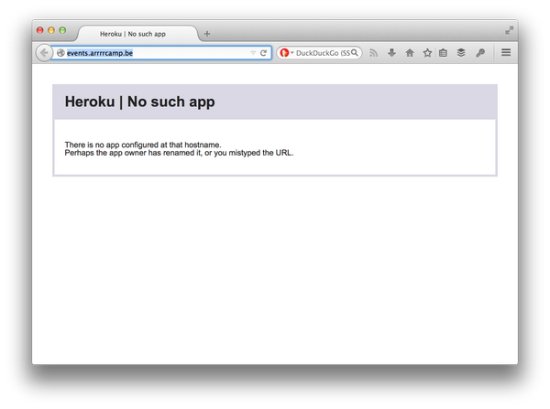
Task: Bookmark this page with star icon
Action: tap(427, 53)
